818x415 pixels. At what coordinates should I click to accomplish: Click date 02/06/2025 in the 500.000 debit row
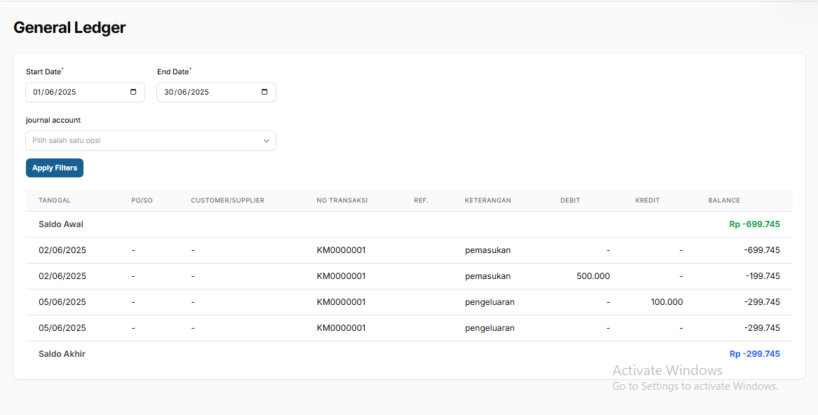(62, 276)
